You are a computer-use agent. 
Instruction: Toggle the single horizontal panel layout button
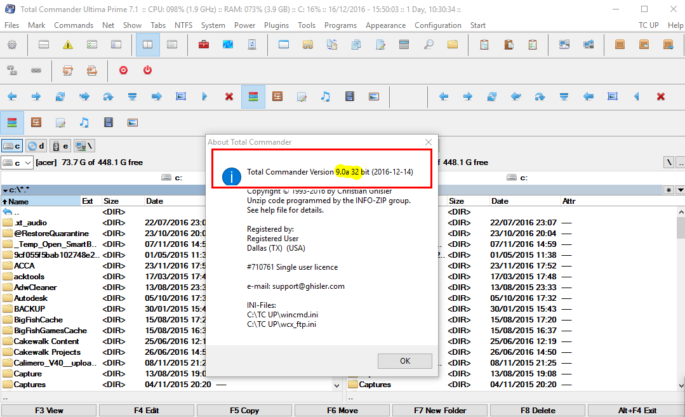point(44,44)
